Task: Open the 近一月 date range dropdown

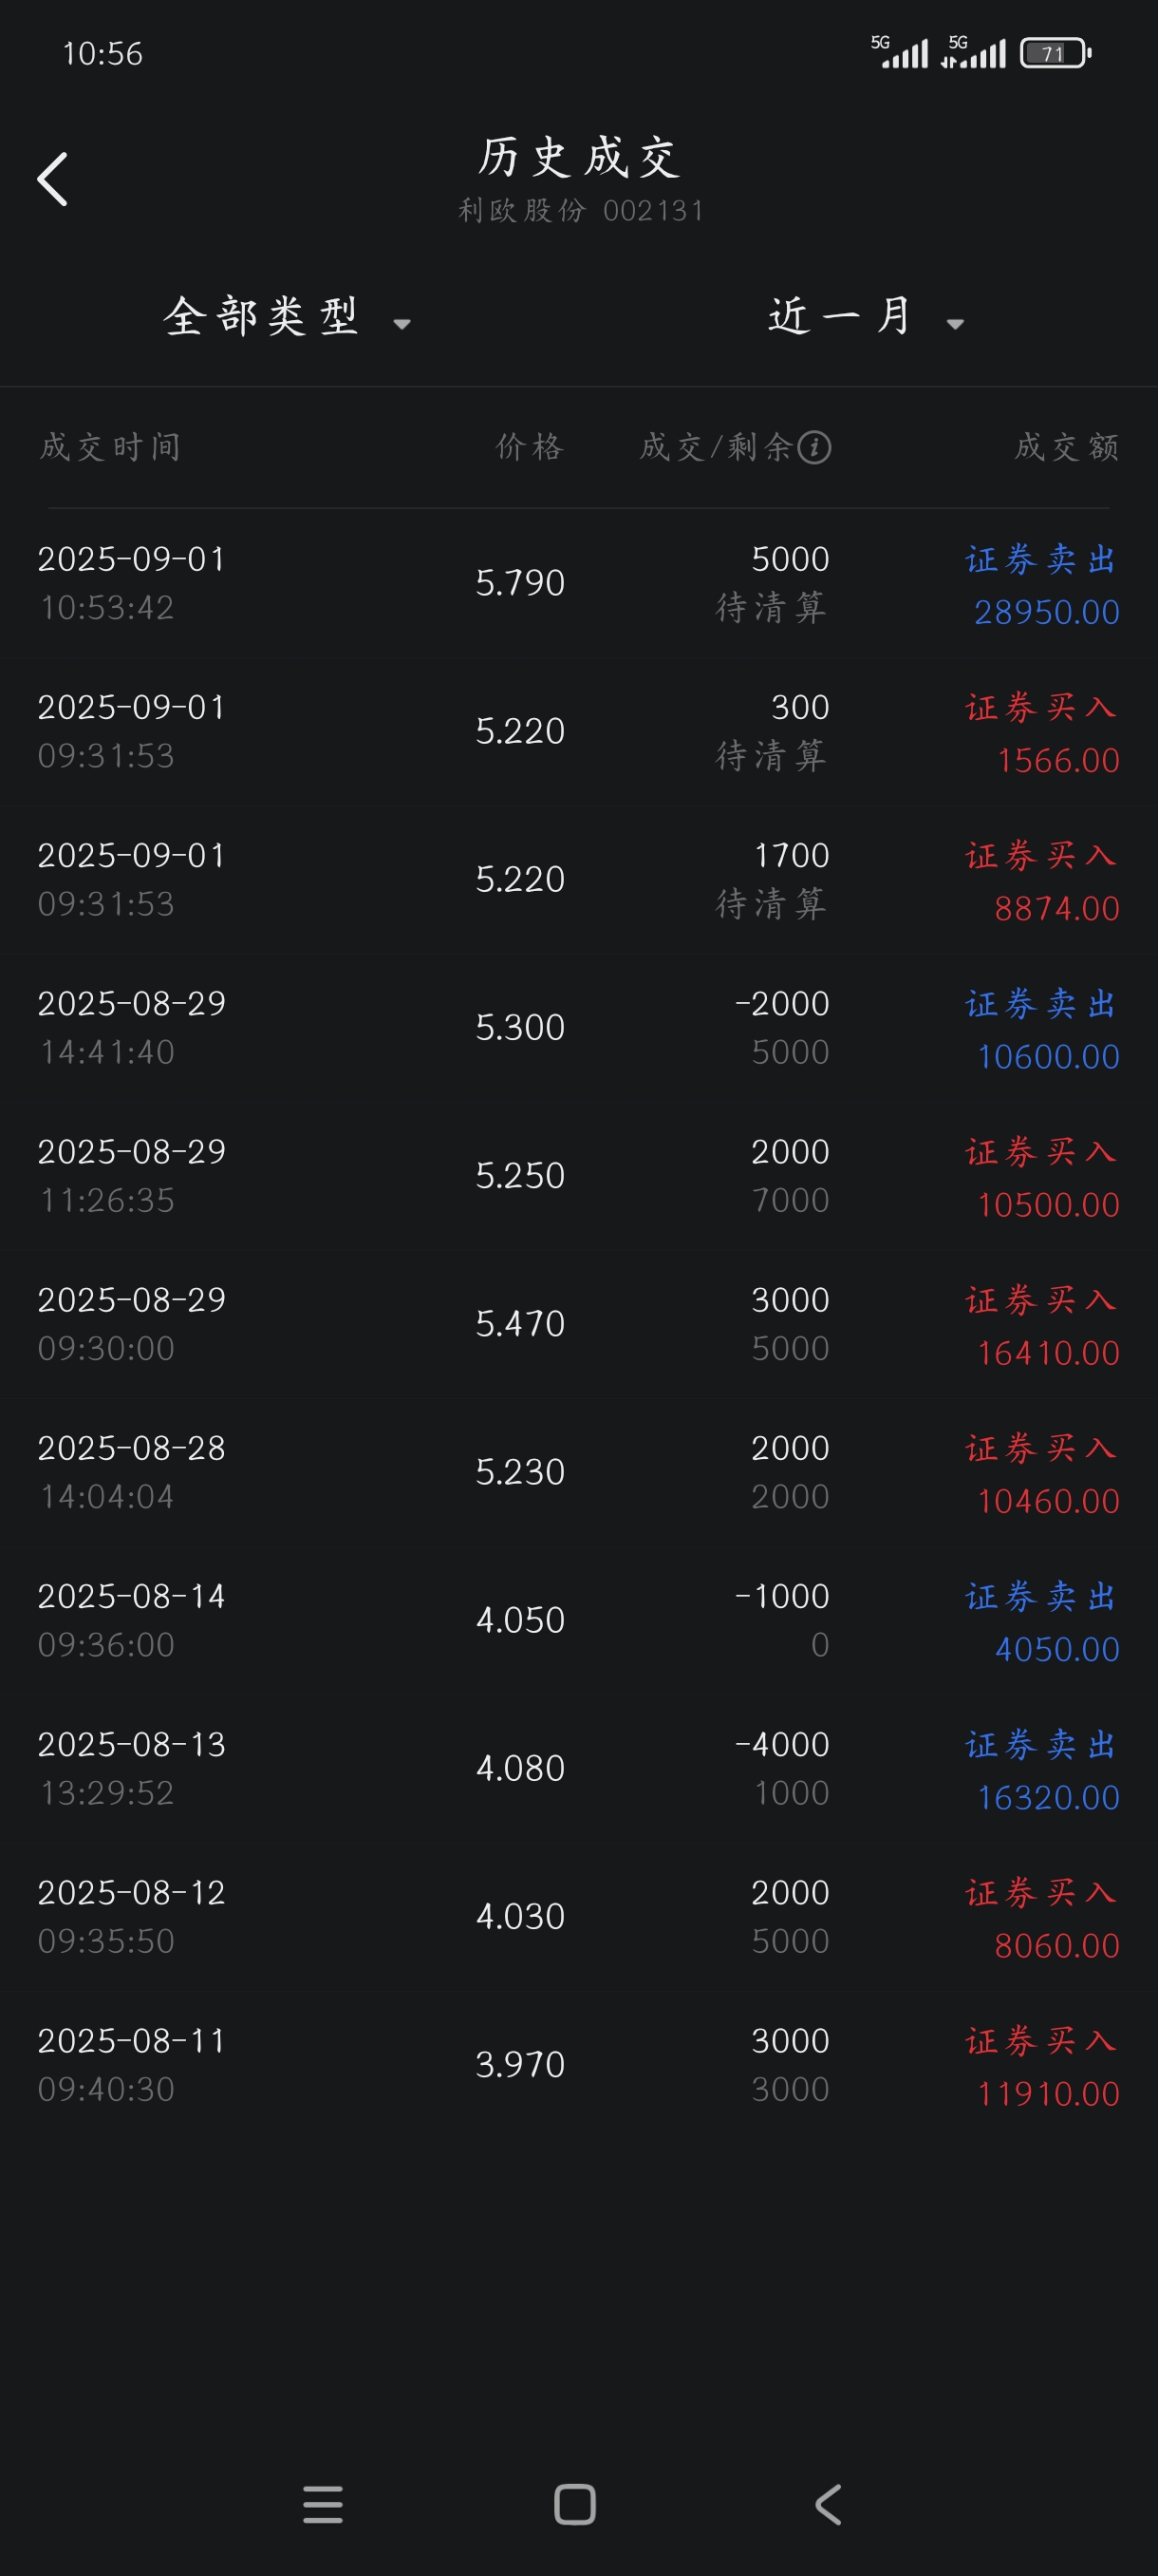Action: tap(867, 317)
